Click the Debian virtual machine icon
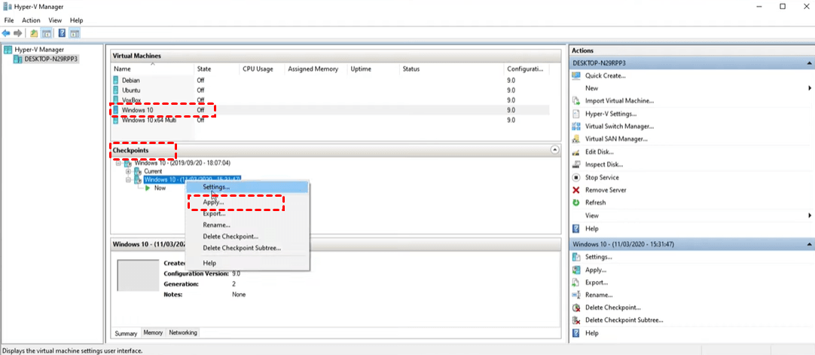Screen dimensions: 815x355 click(x=116, y=81)
